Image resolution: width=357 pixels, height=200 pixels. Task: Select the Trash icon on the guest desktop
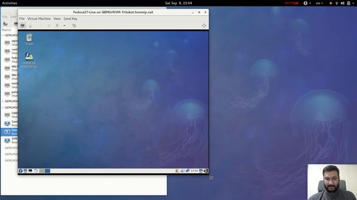pyautogui.click(x=29, y=39)
